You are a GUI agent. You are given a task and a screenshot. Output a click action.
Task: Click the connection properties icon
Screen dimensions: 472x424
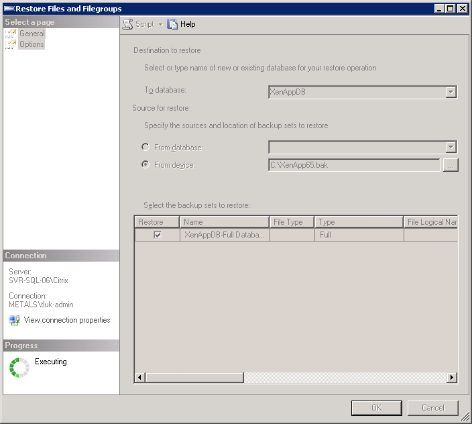pyautogui.click(x=14, y=321)
